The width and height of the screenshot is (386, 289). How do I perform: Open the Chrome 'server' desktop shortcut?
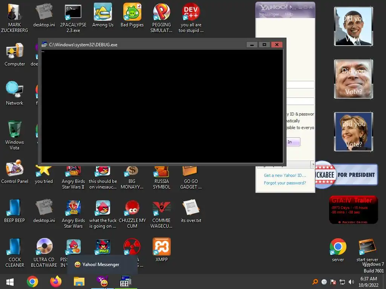(338, 250)
